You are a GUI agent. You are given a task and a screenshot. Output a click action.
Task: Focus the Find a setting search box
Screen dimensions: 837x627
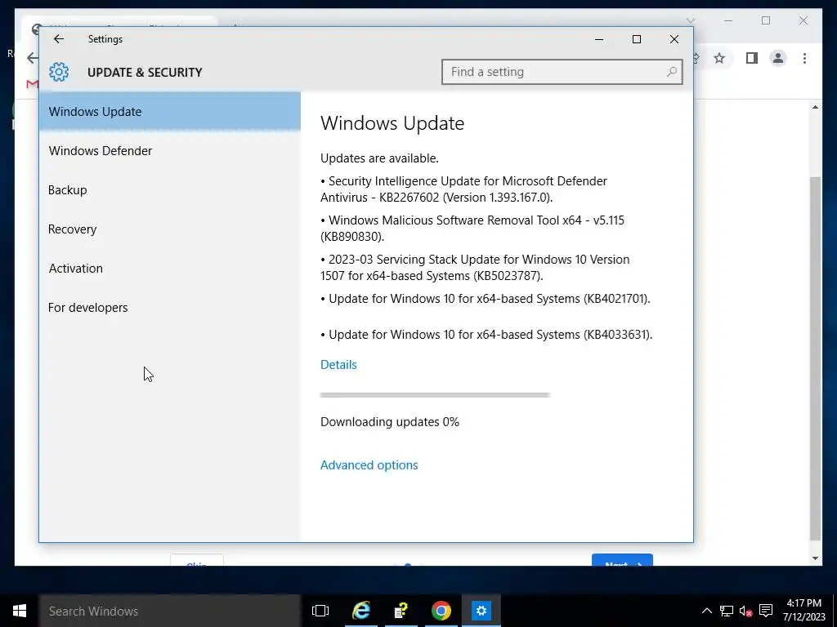(562, 72)
